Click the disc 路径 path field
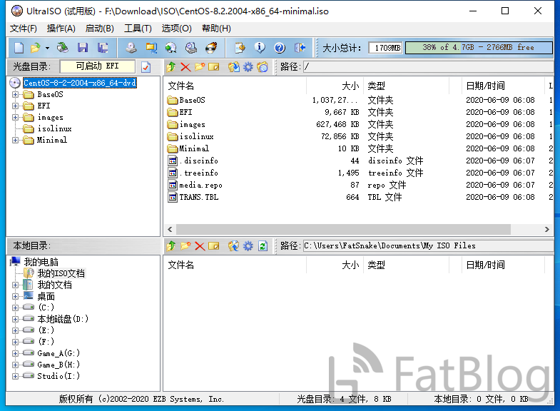560x411 pixels. pyautogui.click(x=429, y=67)
